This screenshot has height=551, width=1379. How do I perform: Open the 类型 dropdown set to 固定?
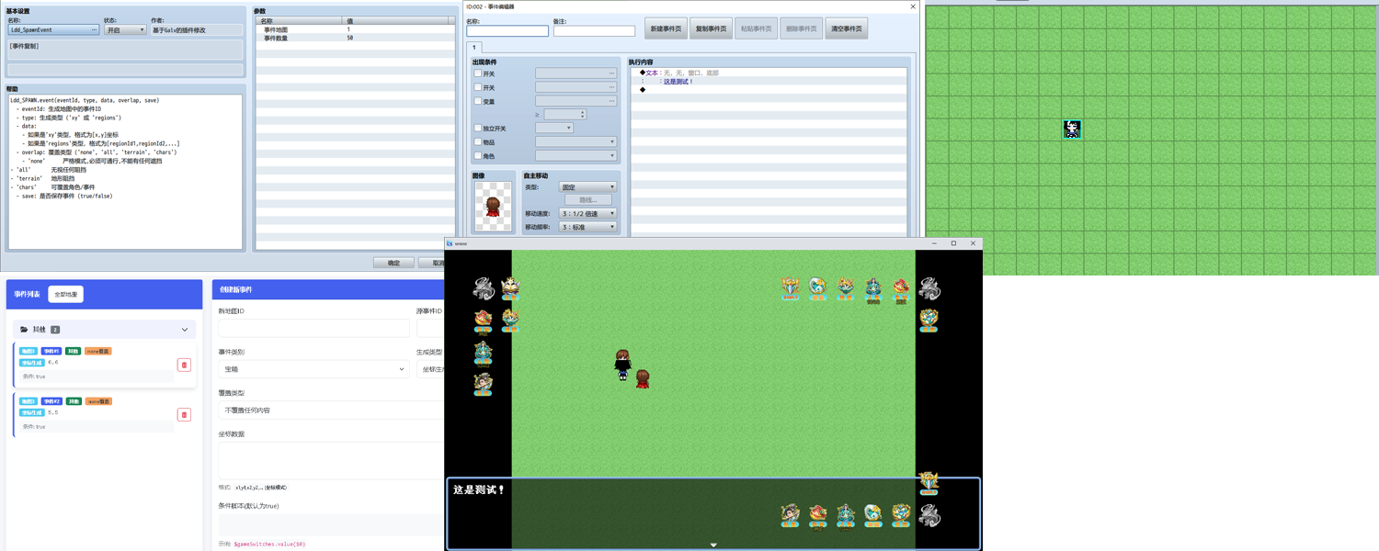click(x=587, y=187)
